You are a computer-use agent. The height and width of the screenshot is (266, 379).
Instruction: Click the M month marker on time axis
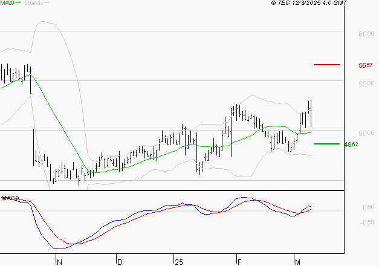pos(297,262)
